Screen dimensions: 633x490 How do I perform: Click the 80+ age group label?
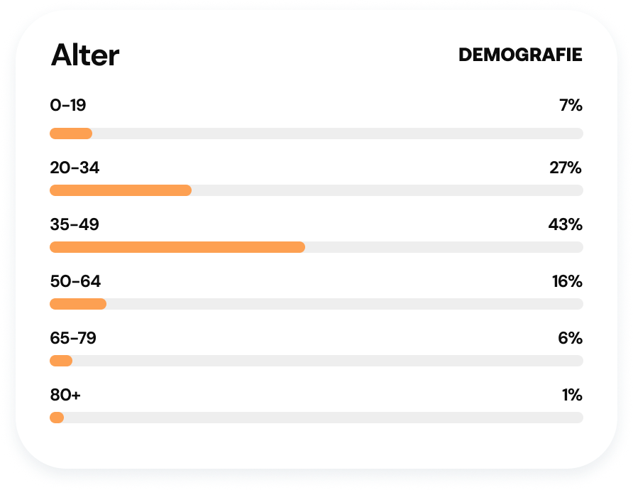click(65, 395)
